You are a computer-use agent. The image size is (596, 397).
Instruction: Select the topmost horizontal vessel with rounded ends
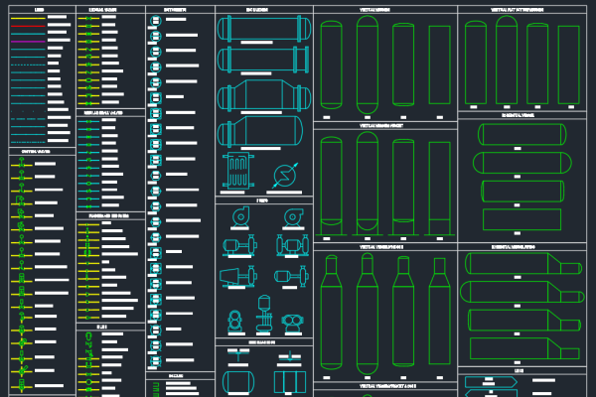click(521, 135)
